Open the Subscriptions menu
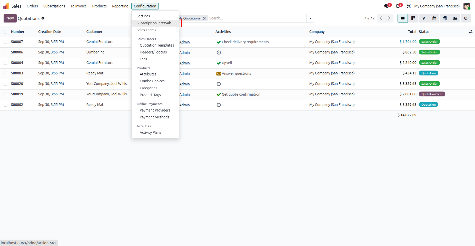Image resolution: width=475 pixels, height=246 pixels. click(x=54, y=6)
